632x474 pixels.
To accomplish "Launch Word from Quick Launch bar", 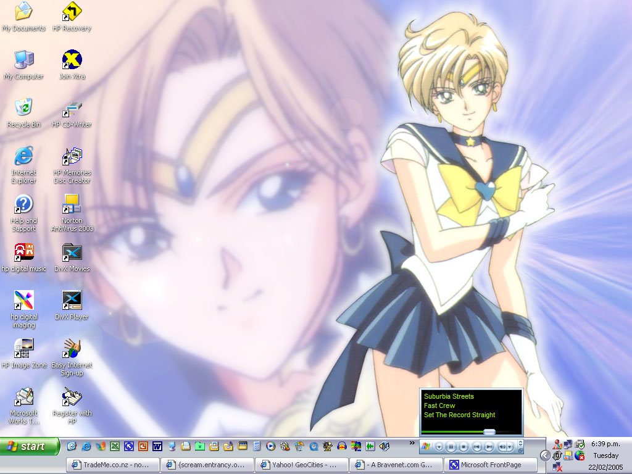I will click(x=157, y=446).
